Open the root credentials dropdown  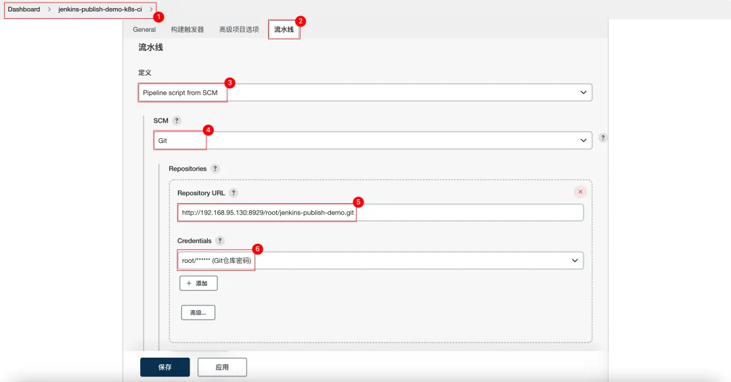click(380, 260)
